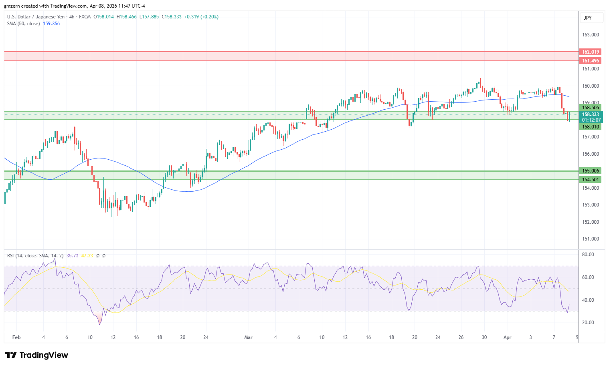Click the "gmzern created with TradingView.com" caption
This screenshot has height=367, width=609.
[45, 6]
